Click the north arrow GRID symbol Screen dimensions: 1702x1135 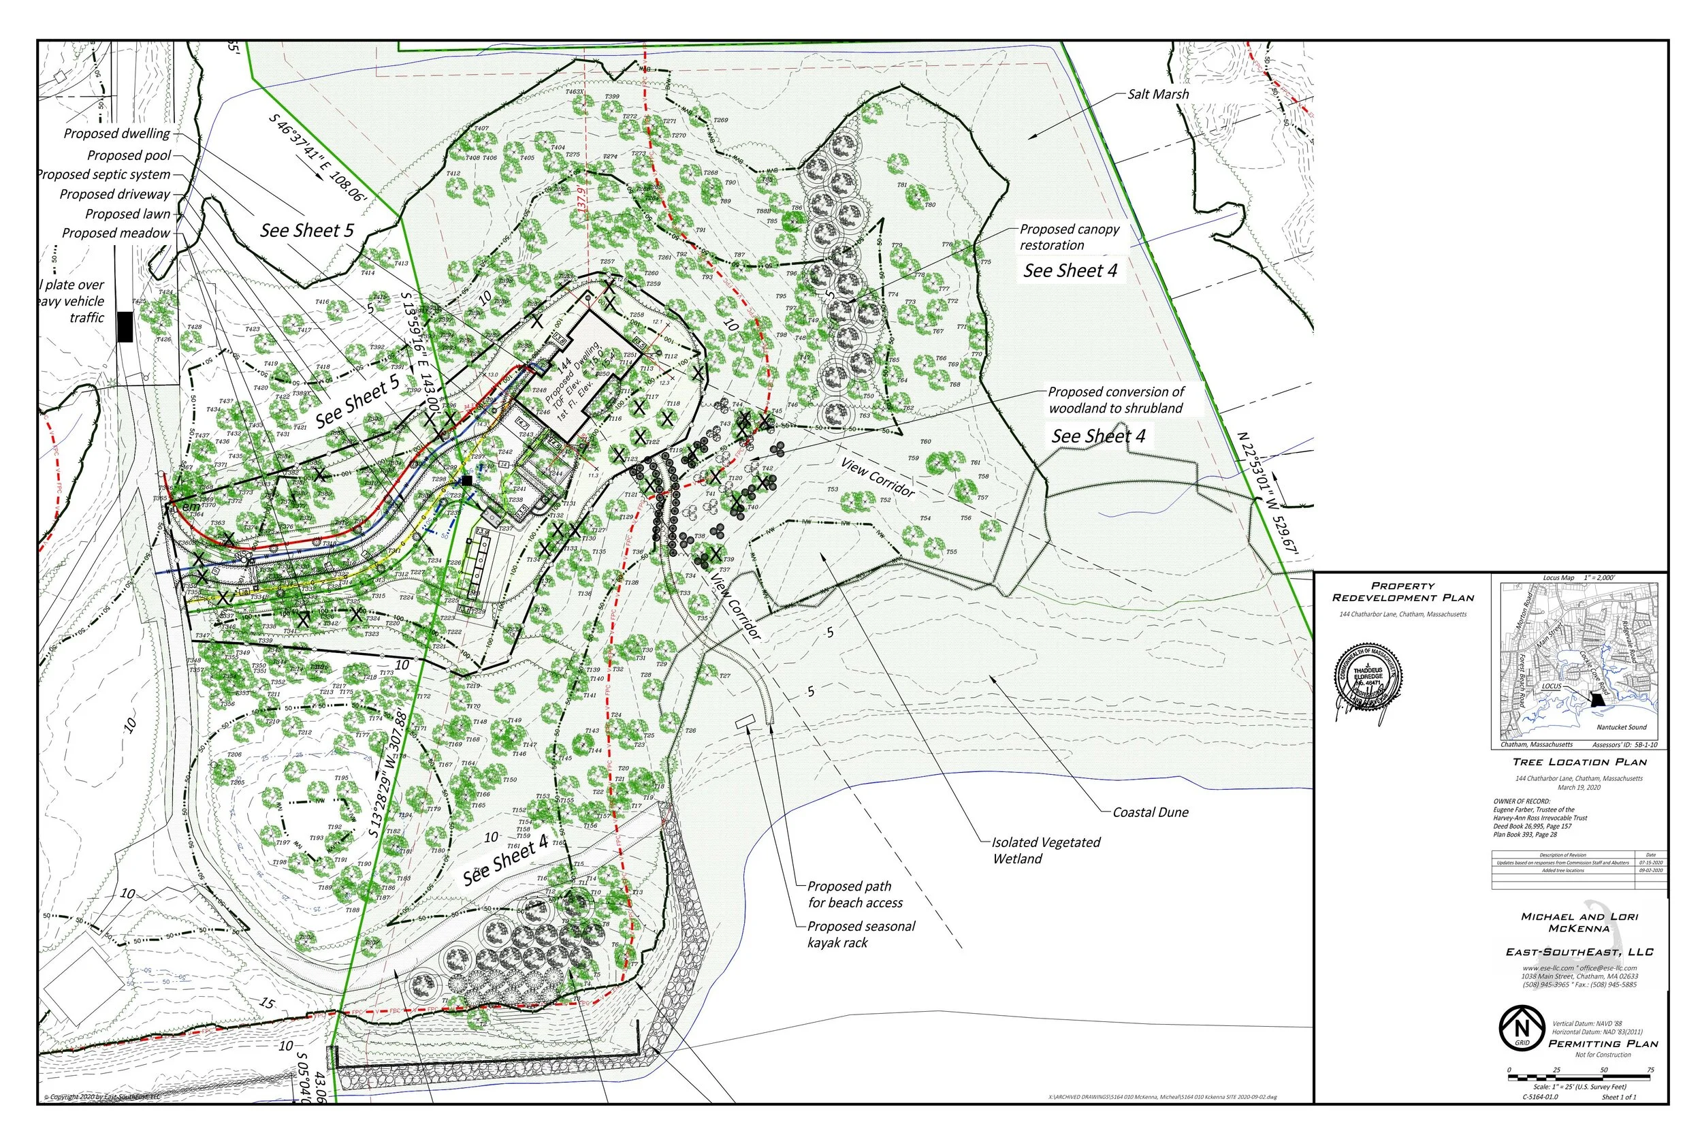tap(1522, 1027)
